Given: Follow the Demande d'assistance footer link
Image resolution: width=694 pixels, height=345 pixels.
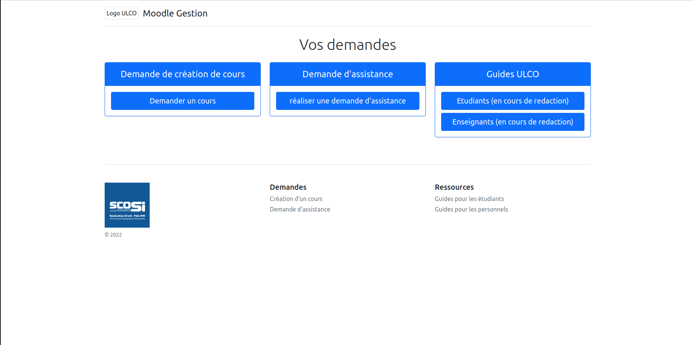Looking at the screenshot, I should (x=300, y=209).
